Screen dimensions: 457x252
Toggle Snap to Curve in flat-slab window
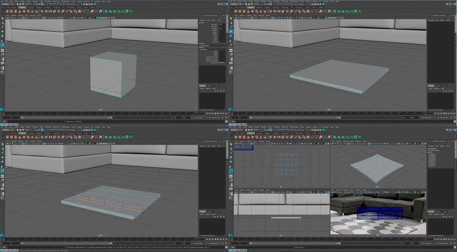pyautogui.click(x=281, y=4)
